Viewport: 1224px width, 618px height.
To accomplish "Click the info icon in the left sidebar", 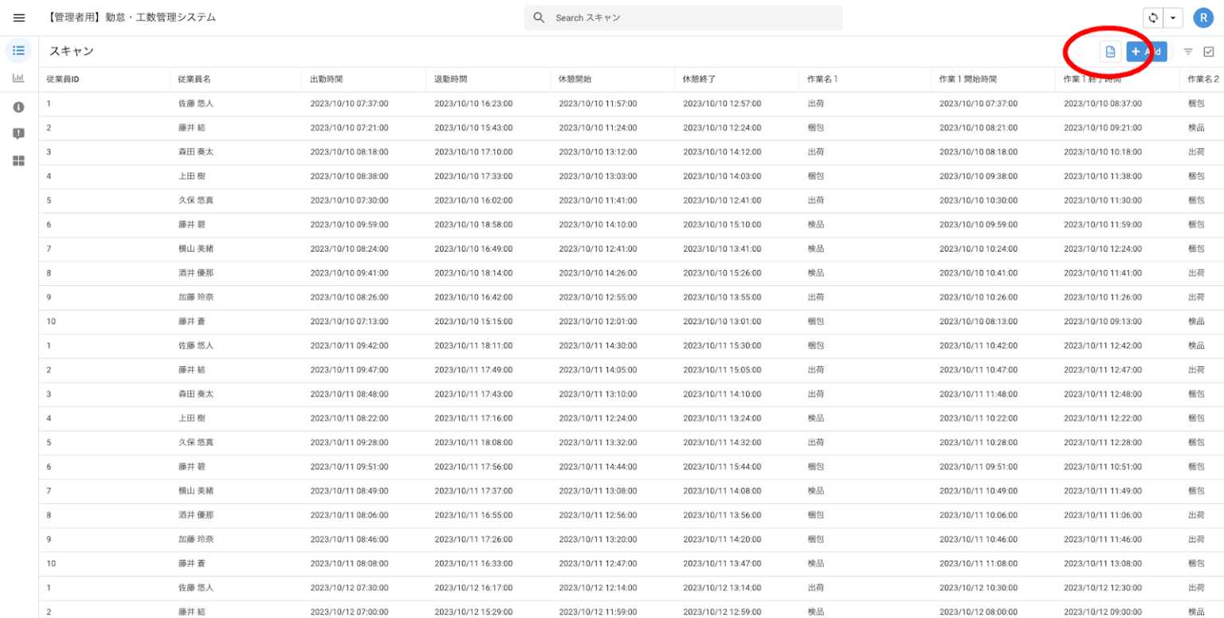I will [18, 107].
